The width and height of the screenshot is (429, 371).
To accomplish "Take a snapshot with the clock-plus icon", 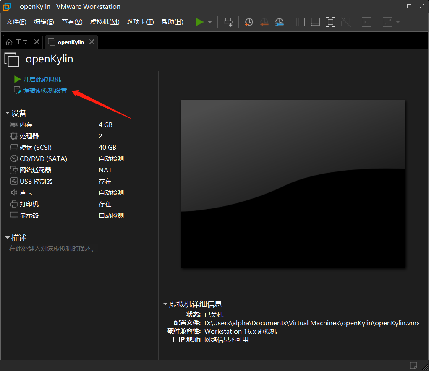I will pos(249,22).
